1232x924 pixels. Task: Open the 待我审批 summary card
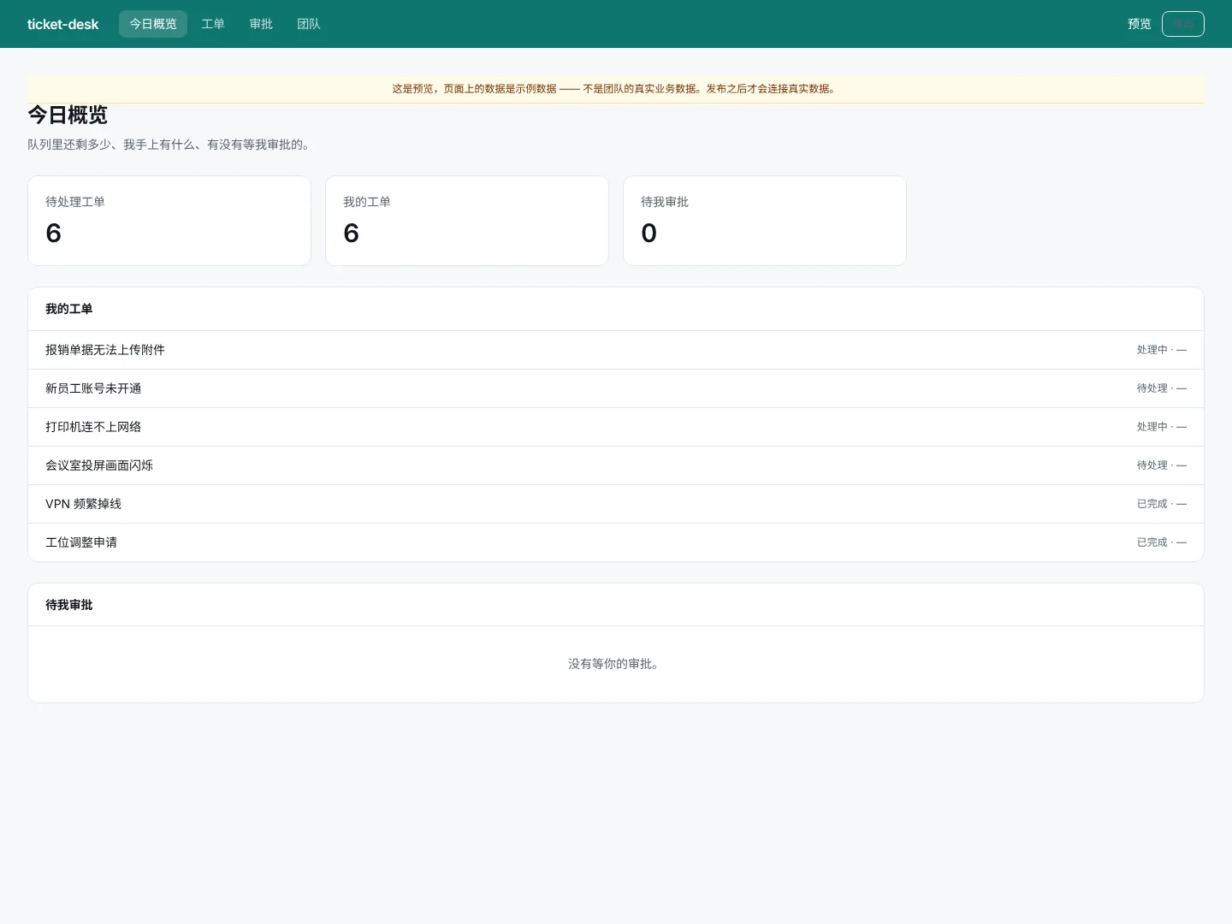click(765, 221)
